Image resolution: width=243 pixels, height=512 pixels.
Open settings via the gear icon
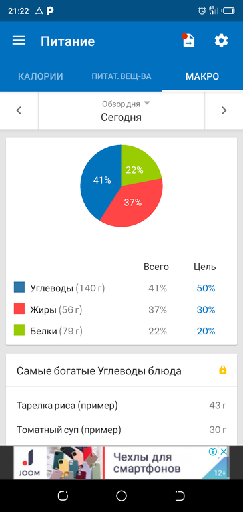point(222,41)
